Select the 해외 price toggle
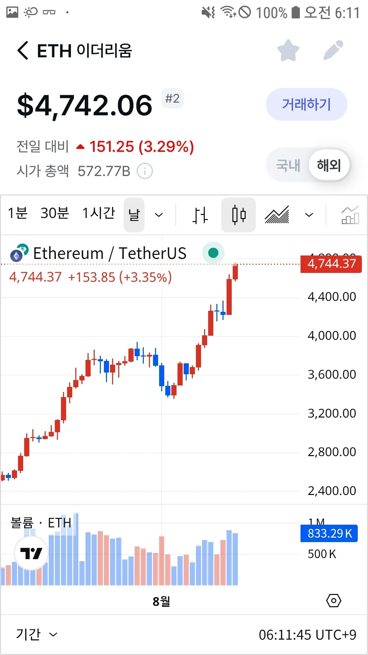This screenshot has width=368, height=655. point(329,165)
